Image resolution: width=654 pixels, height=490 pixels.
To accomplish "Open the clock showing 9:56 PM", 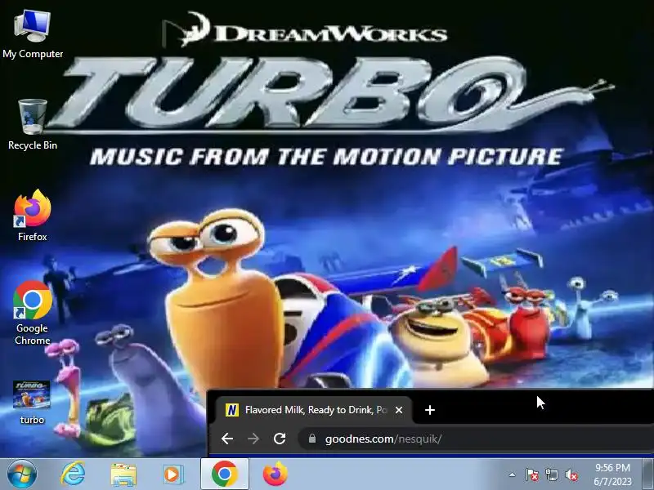I will pos(612,474).
